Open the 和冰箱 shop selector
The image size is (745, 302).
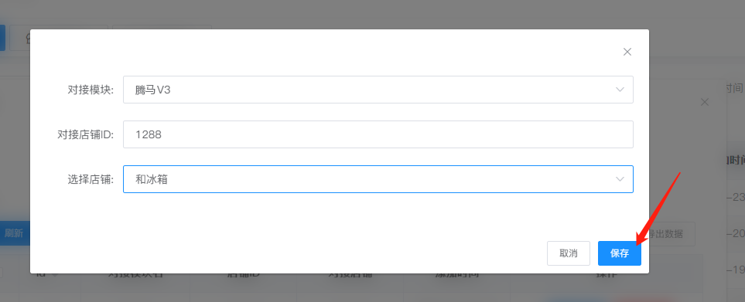(x=378, y=179)
